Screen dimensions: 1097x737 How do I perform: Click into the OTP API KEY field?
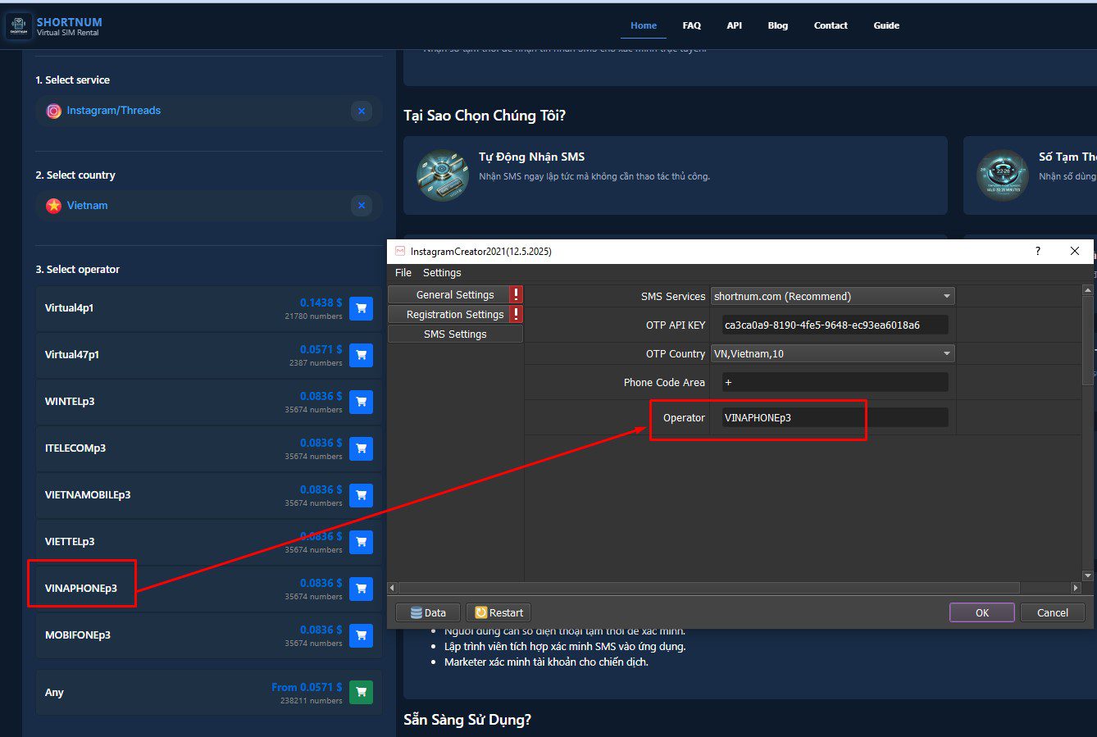[835, 325]
